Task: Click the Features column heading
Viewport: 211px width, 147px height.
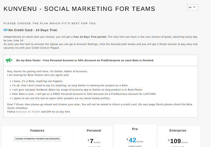Action: tap(37, 131)
